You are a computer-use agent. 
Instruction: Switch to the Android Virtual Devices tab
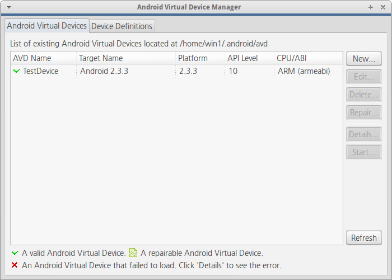click(46, 26)
